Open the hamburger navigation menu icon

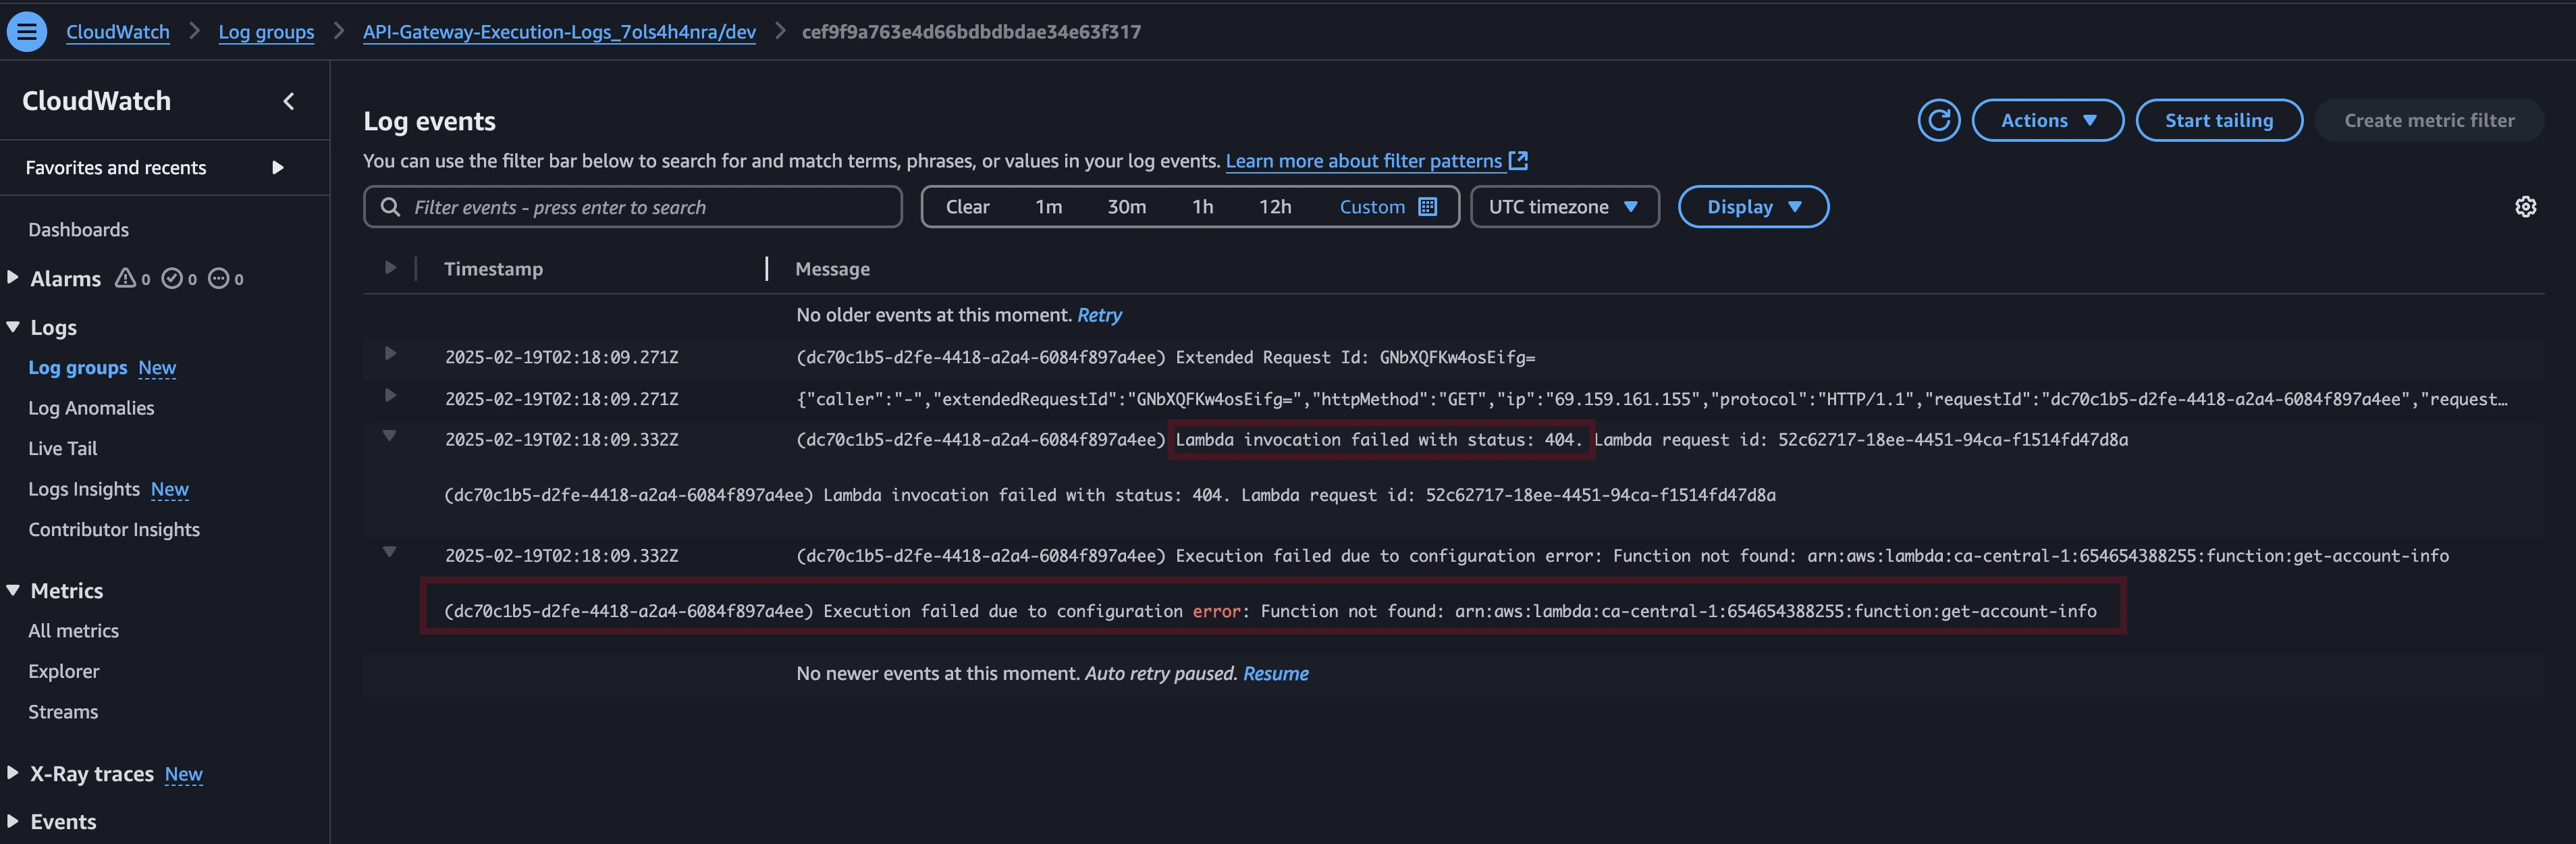pyautogui.click(x=27, y=31)
